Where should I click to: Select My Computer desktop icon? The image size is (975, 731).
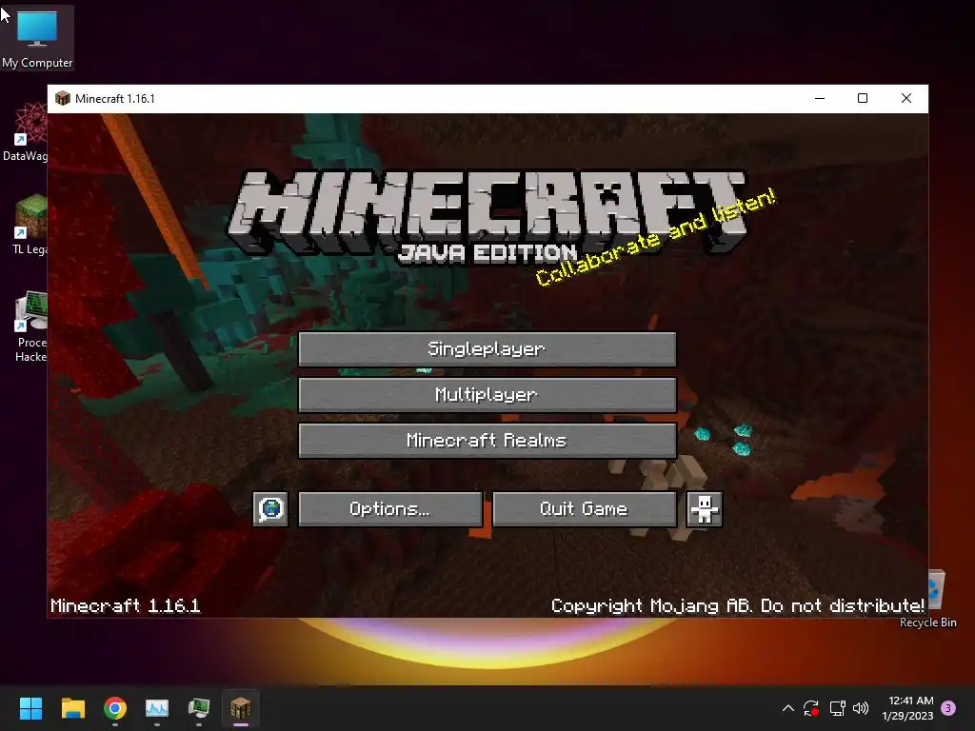point(37,38)
